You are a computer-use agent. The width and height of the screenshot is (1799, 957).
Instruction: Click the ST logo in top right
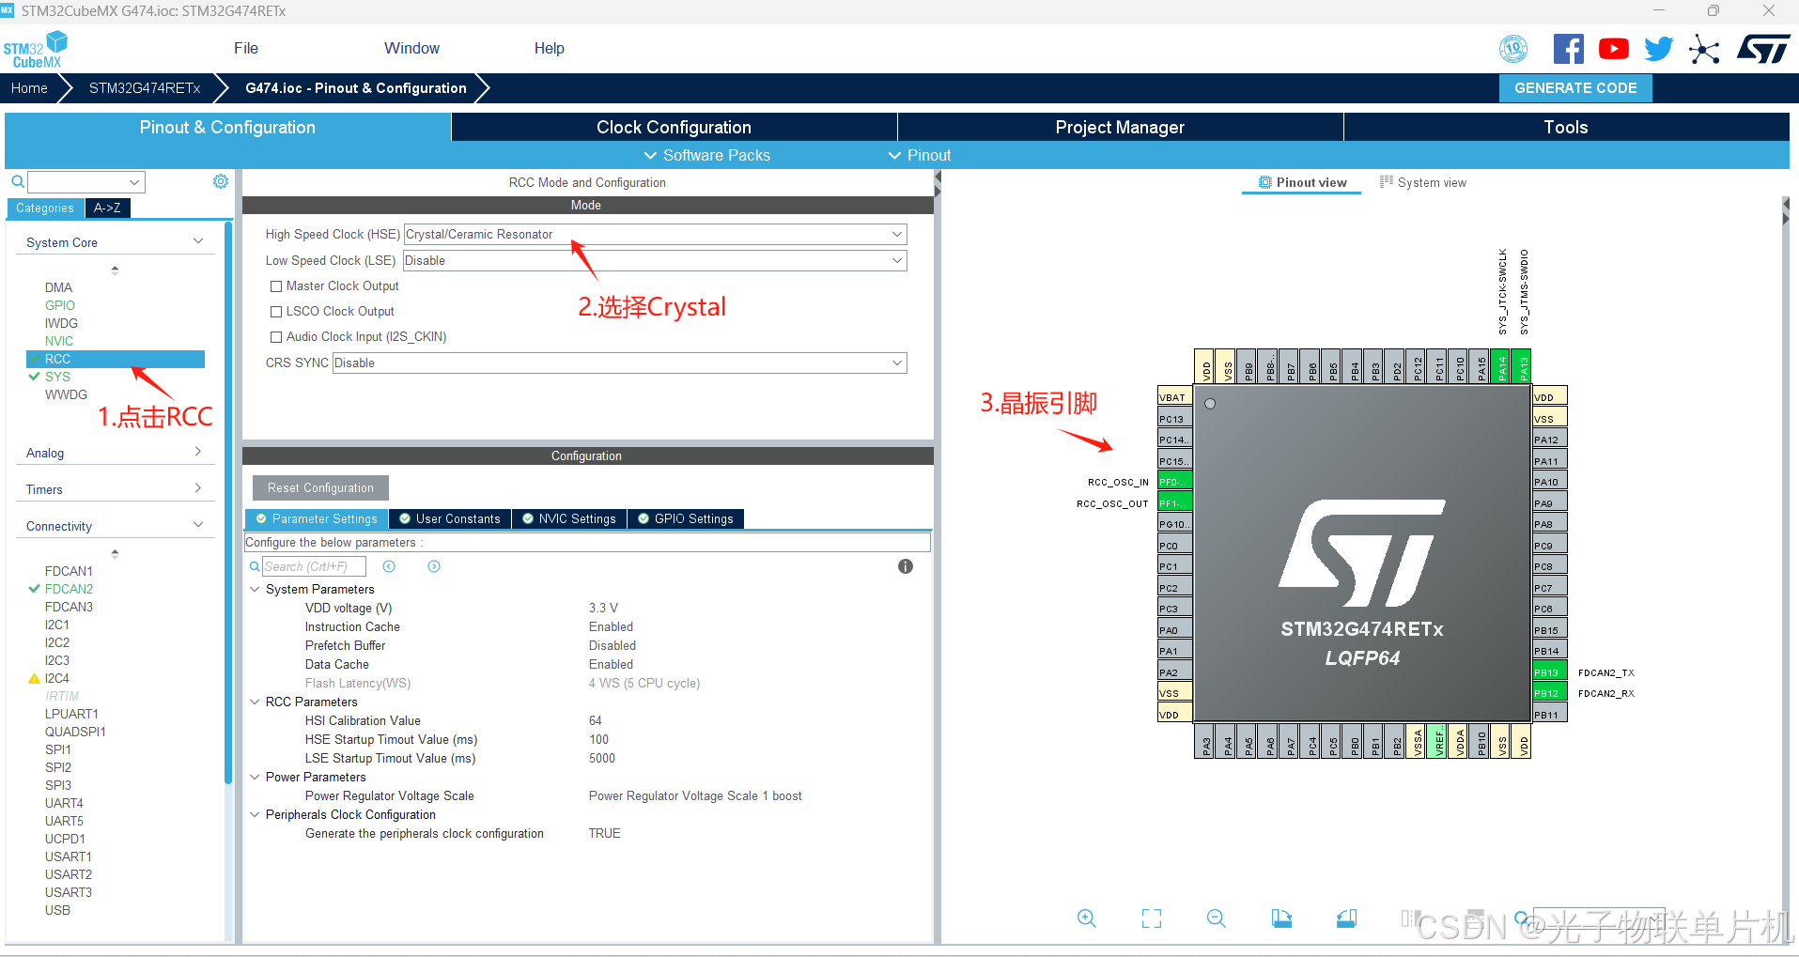(x=1763, y=49)
